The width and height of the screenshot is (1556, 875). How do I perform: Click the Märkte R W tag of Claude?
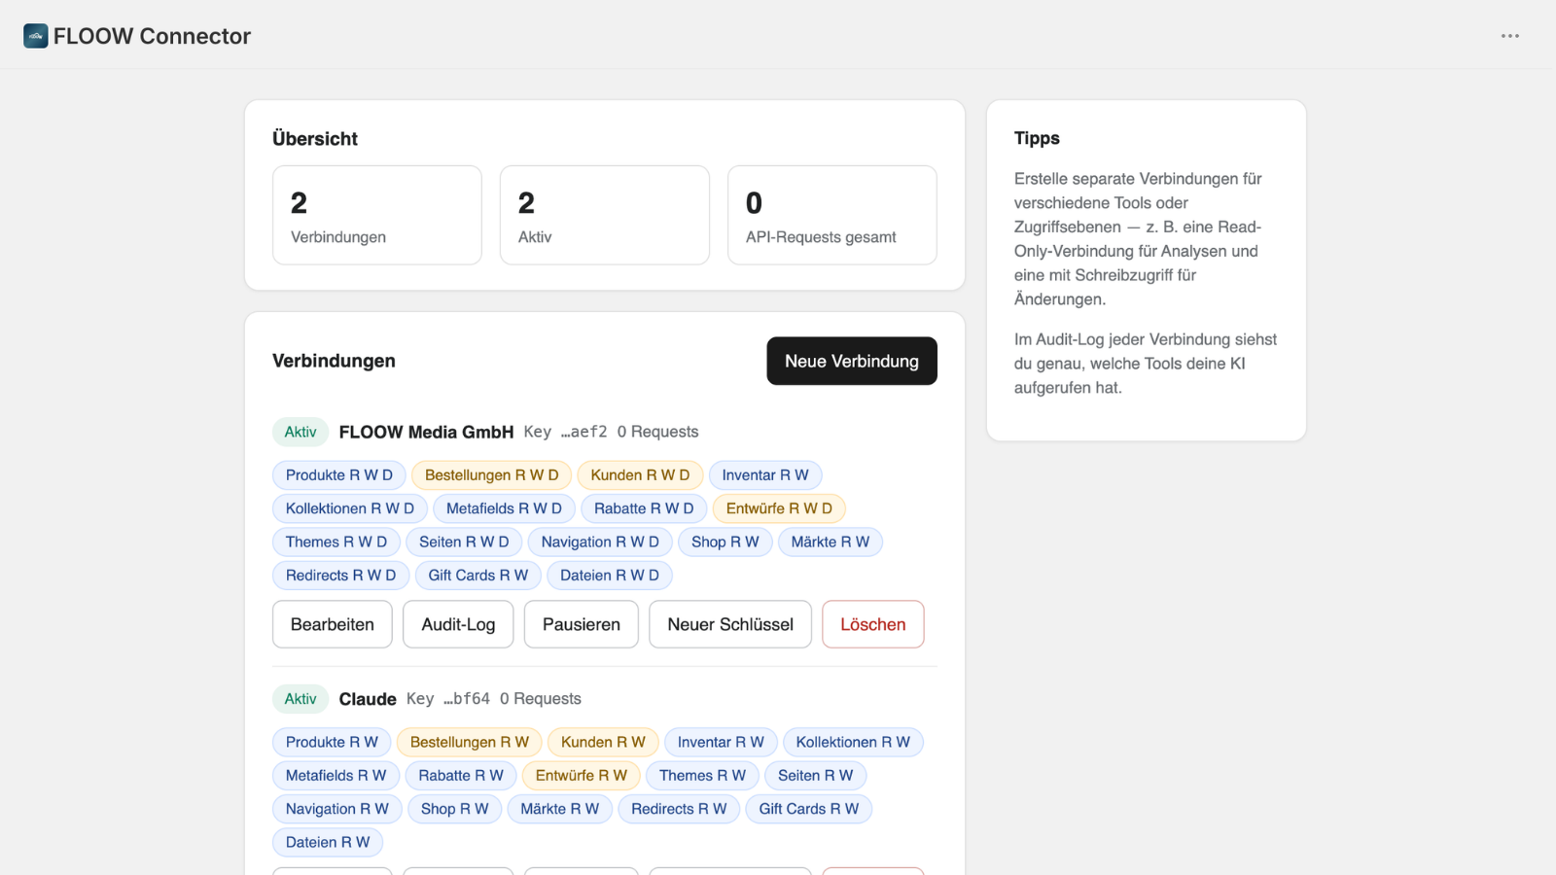click(560, 809)
